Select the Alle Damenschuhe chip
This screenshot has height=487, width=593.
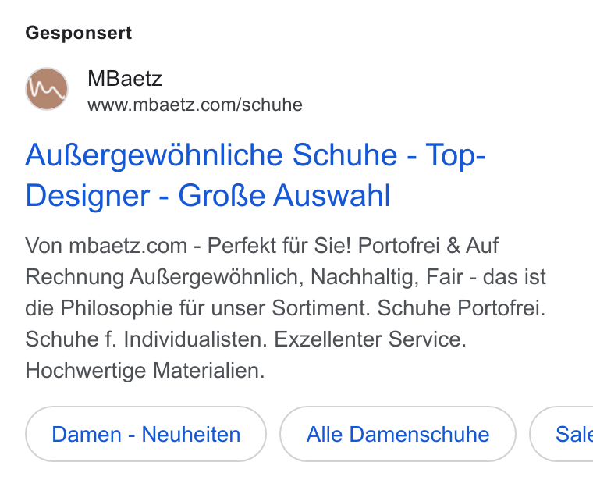pyautogui.click(x=398, y=434)
